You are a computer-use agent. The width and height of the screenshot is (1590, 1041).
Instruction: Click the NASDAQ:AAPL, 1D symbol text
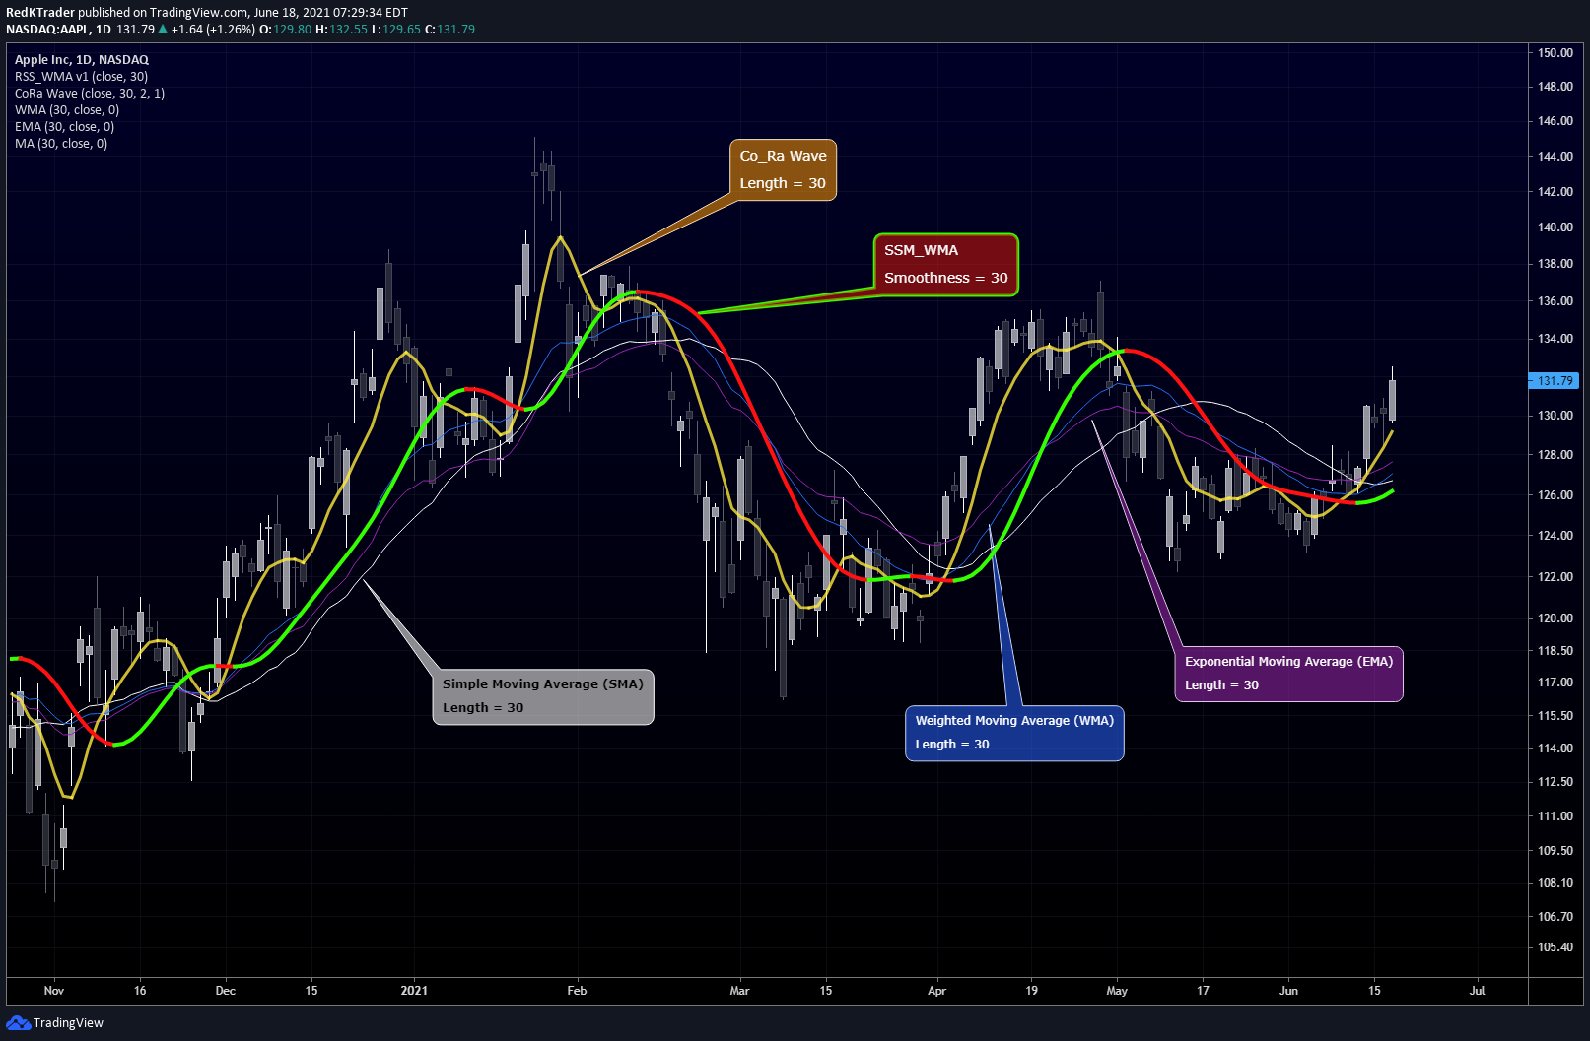pyautogui.click(x=58, y=30)
